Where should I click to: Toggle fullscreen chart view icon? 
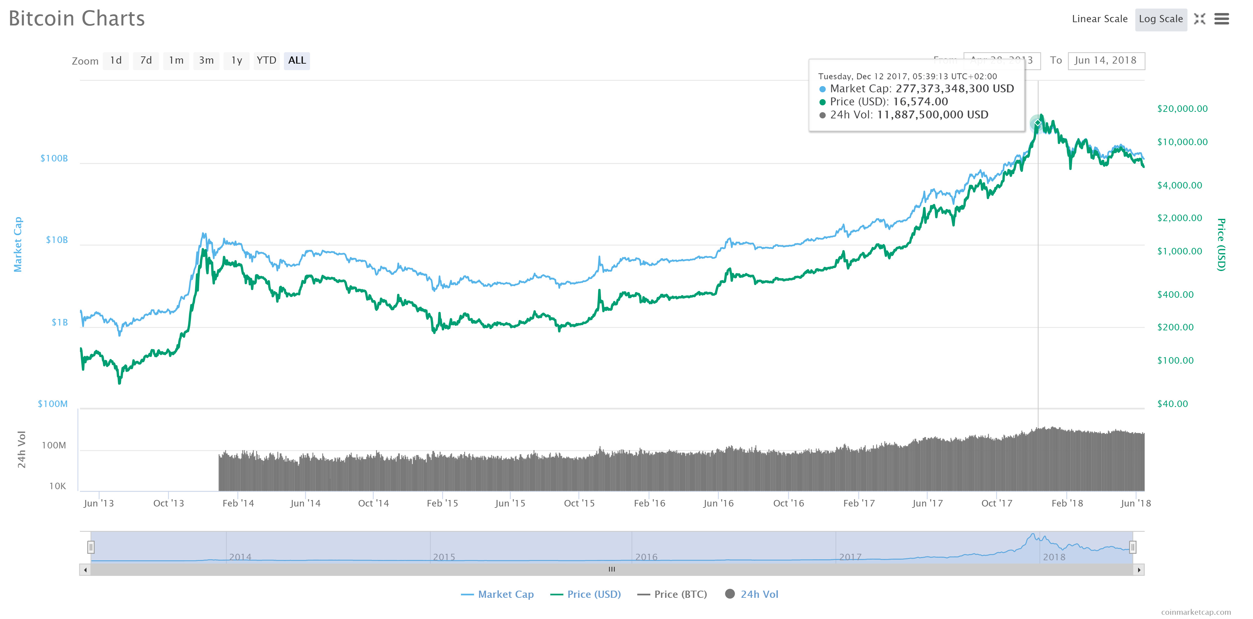coord(1199,19)
